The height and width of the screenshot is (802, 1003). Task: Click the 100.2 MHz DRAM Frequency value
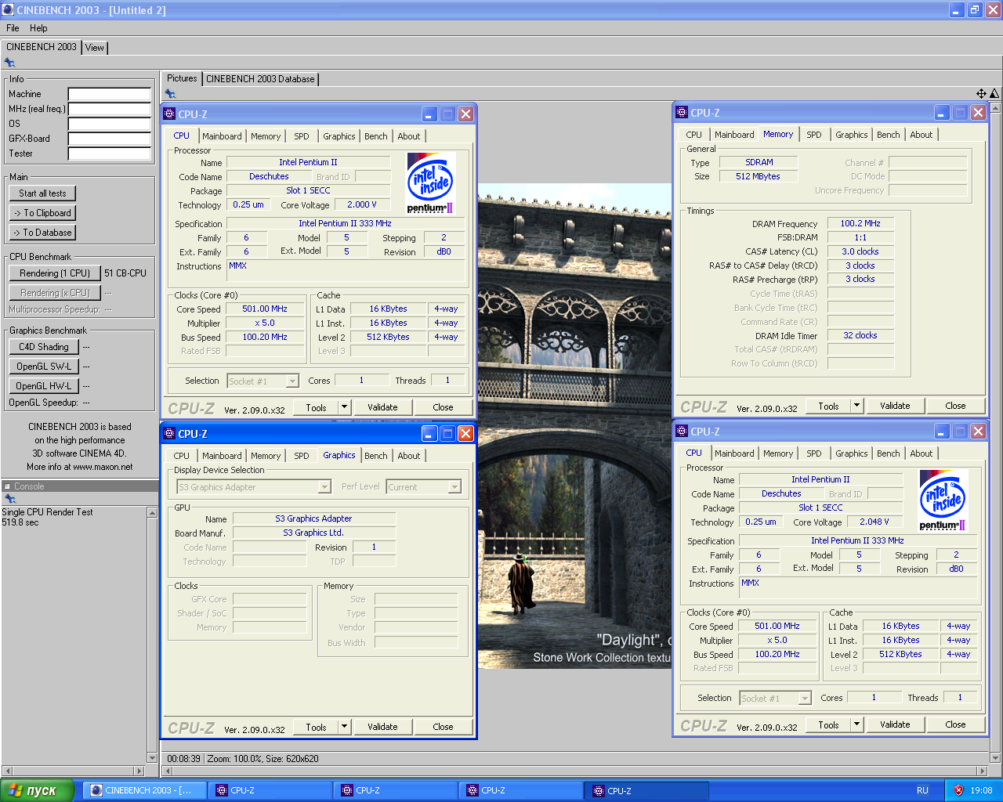click(860, 224)
